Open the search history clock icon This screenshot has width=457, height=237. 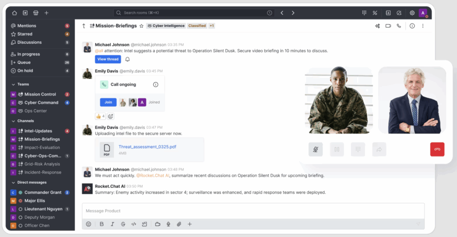point(270,13)
